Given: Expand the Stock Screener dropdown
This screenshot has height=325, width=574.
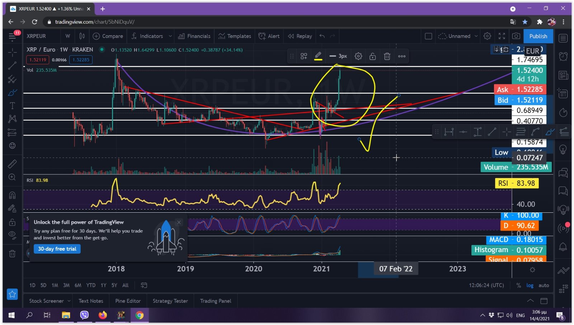Looking at the screenshot, I should (69, 301).
